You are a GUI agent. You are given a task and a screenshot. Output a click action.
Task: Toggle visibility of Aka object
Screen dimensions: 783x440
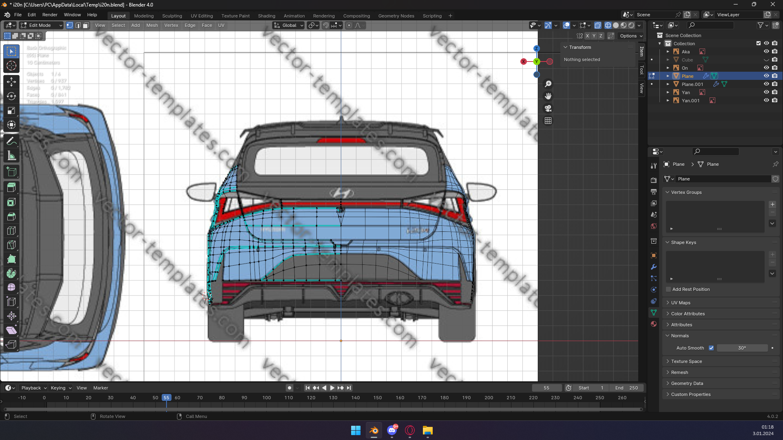tap(766, 52)
